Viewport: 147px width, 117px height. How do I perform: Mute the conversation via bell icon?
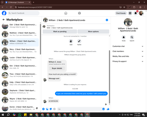point(124,37)
